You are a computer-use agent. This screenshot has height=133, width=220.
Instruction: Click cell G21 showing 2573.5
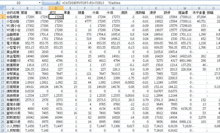point(99,100)
